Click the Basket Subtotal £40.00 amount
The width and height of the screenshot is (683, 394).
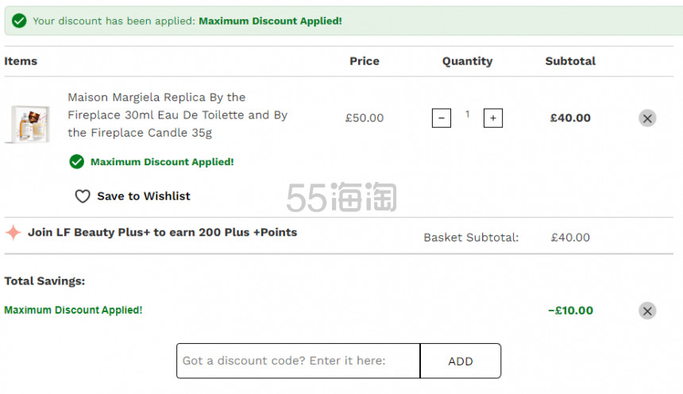570,238
